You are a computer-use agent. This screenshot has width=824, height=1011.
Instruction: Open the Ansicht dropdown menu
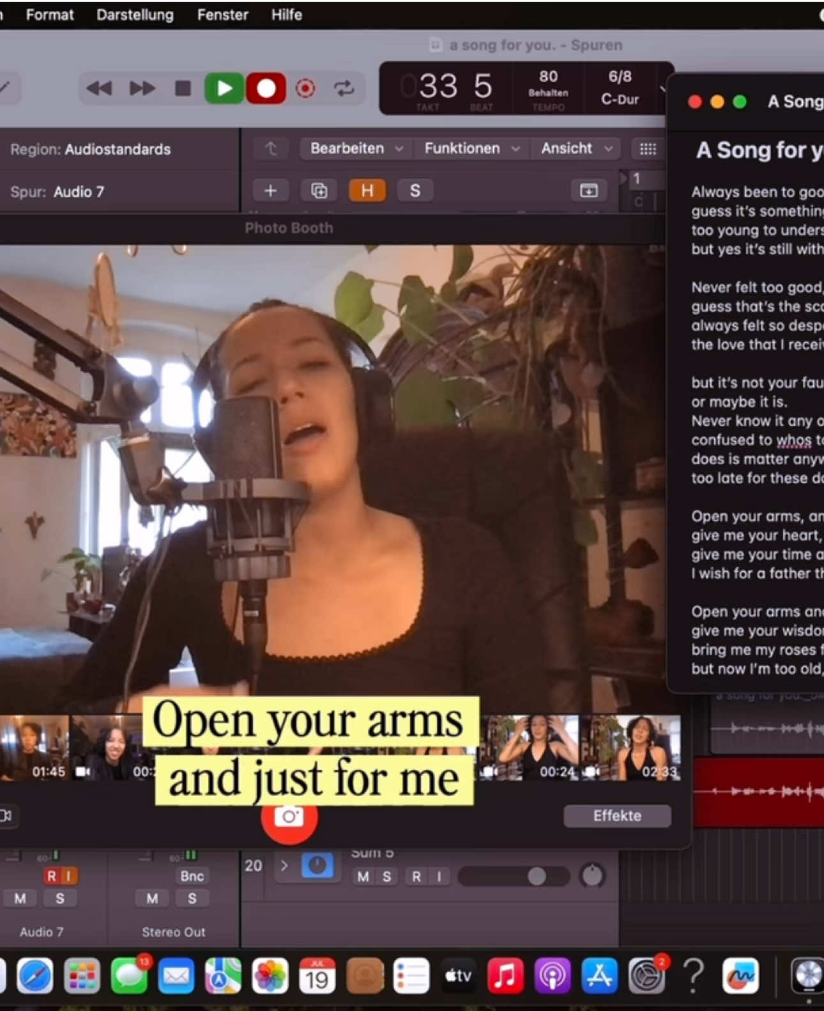coord(577,148)
